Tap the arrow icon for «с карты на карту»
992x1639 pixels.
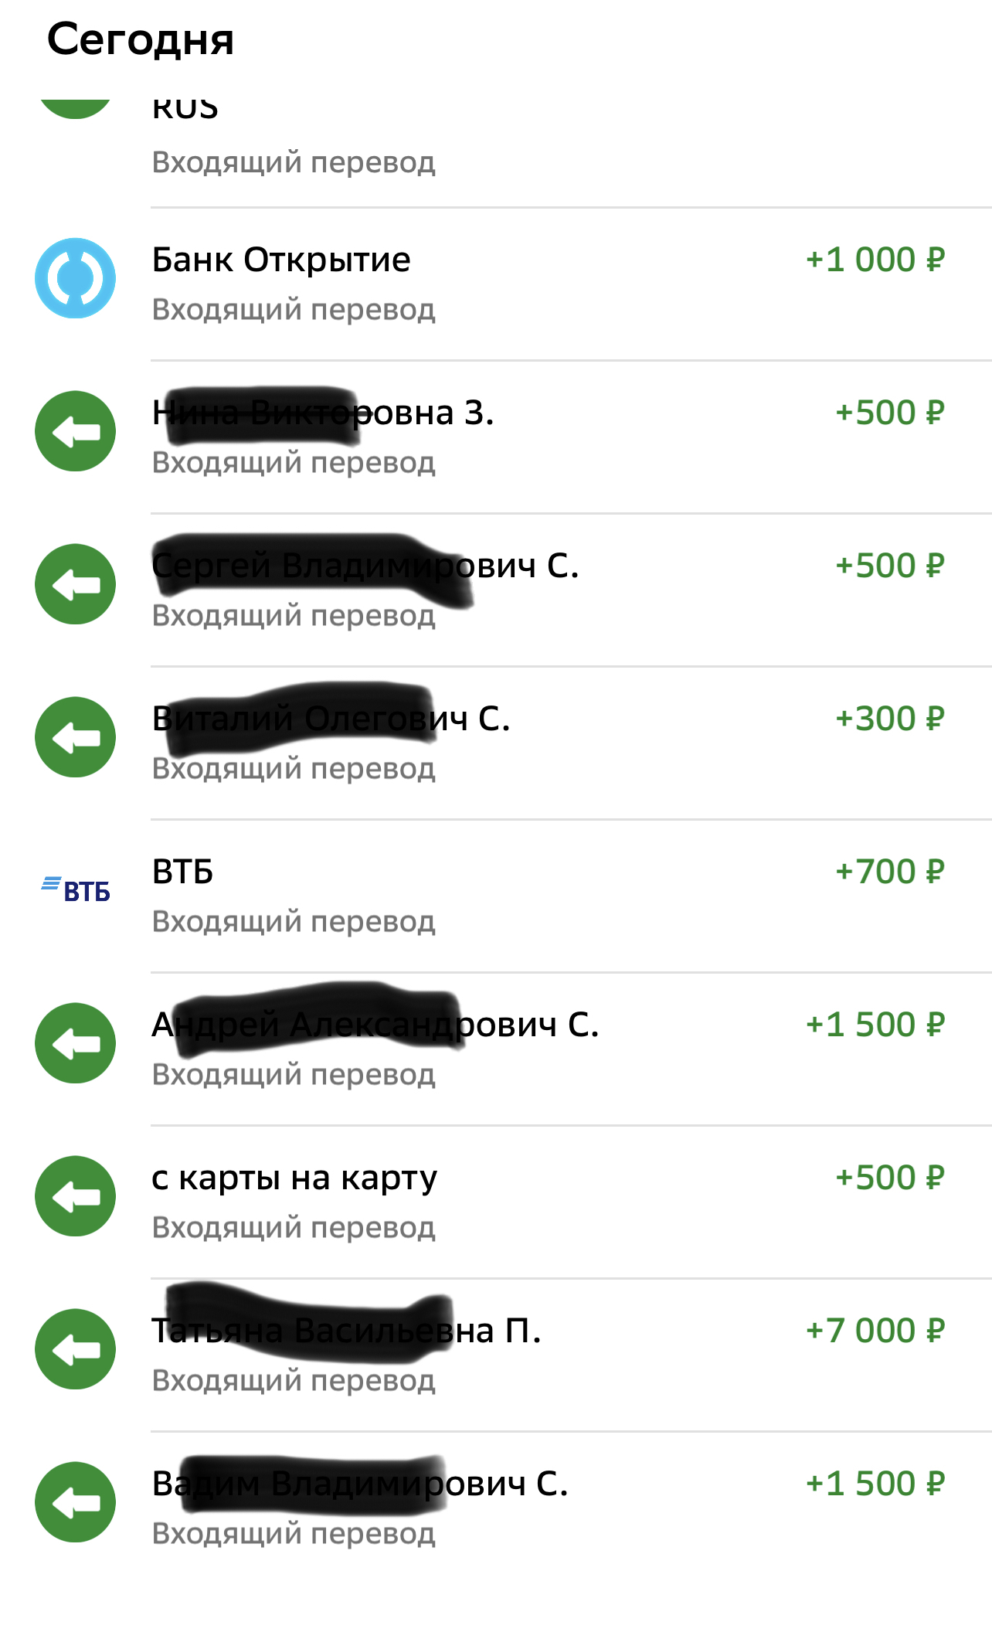(x=75, y=1196)
